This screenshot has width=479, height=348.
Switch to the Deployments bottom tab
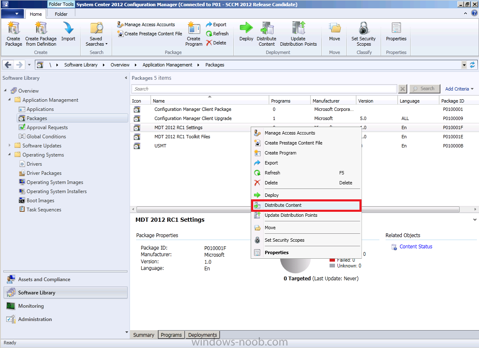[x=203, y=335]
